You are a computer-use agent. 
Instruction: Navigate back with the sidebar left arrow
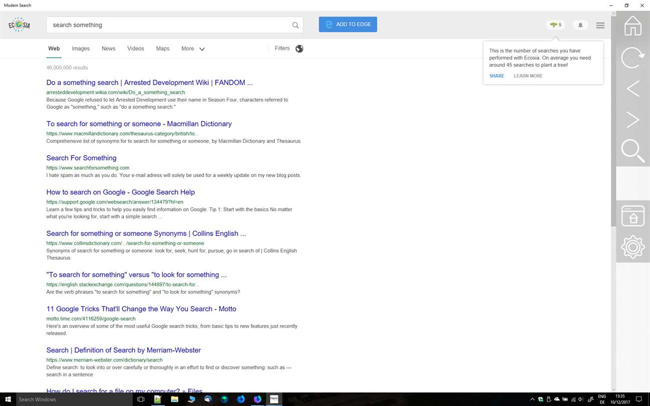click(x=633, y=89)
